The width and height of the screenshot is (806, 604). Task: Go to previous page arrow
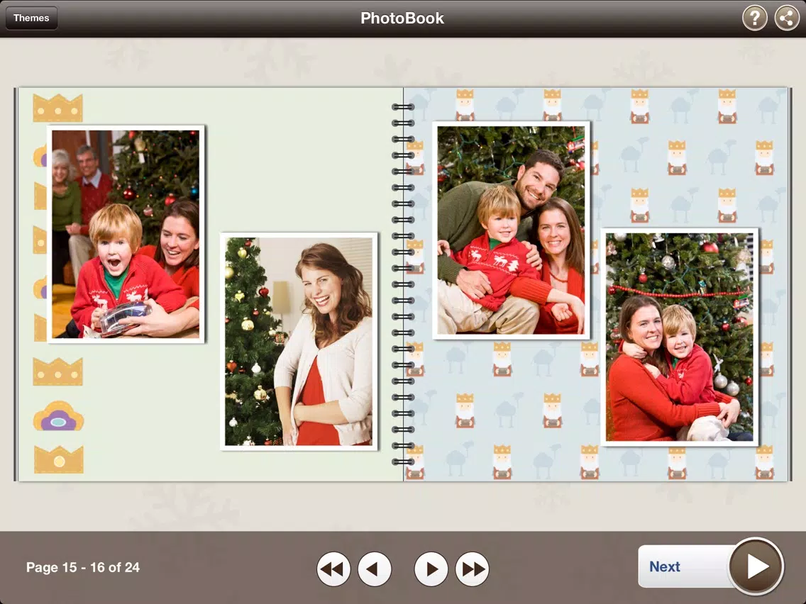pyautogui.click(x=374, y=569)
